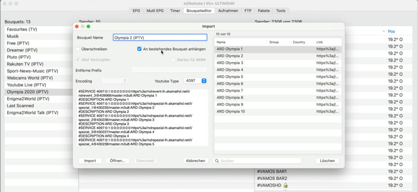Open the Mutli EPG tab
Screen dimensions: 418x192
tap(155, 11)
